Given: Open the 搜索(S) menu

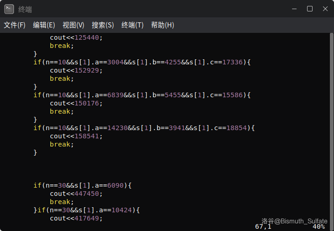Looking at the screenshot, I should pyautogui.click(x=103, y=25).
